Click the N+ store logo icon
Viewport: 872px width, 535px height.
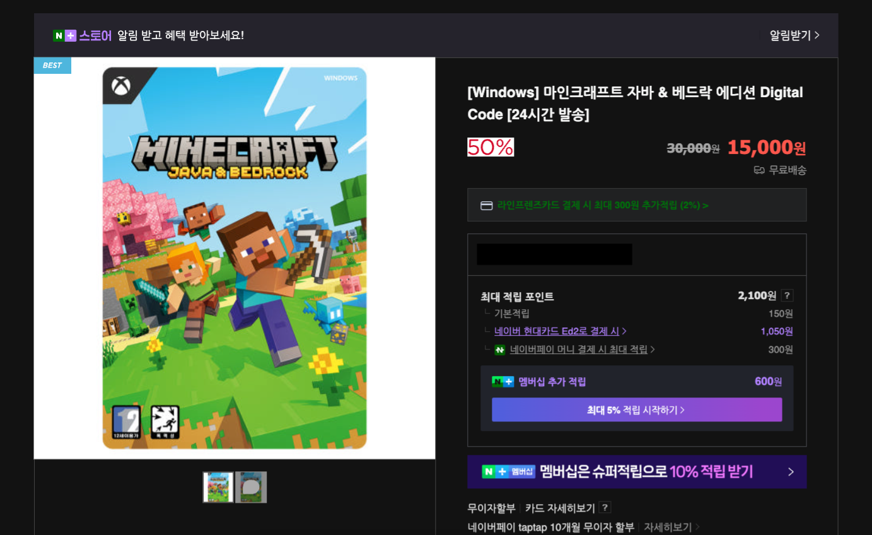pos(64,35)
